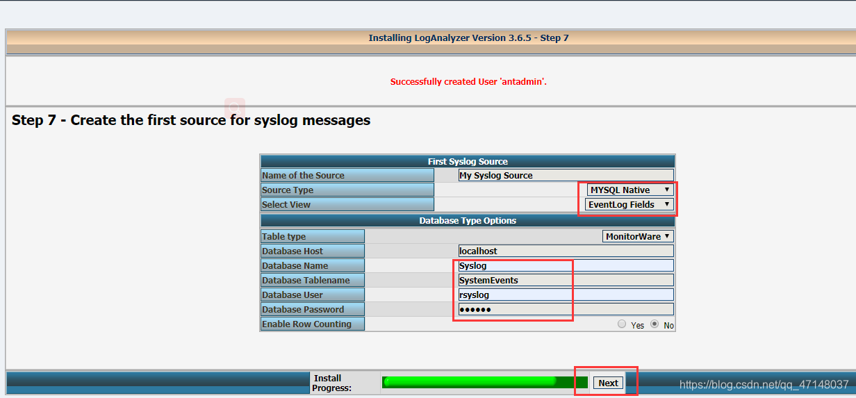The width and height of the screenshot is (856, 398).
Task: Click the Next button
Action: point(608,383)
